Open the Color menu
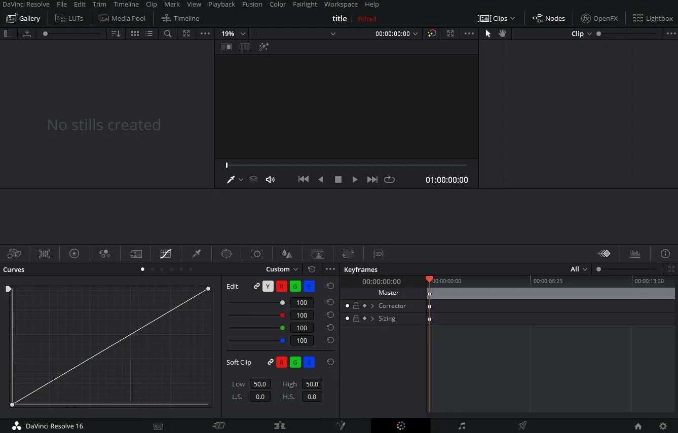This screenshot has width=678, height=433. [x=278, y=4]
